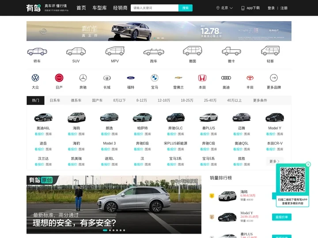Pick the 跑车 sports car icon
This screenshot has height=238, width=318.
154,52
